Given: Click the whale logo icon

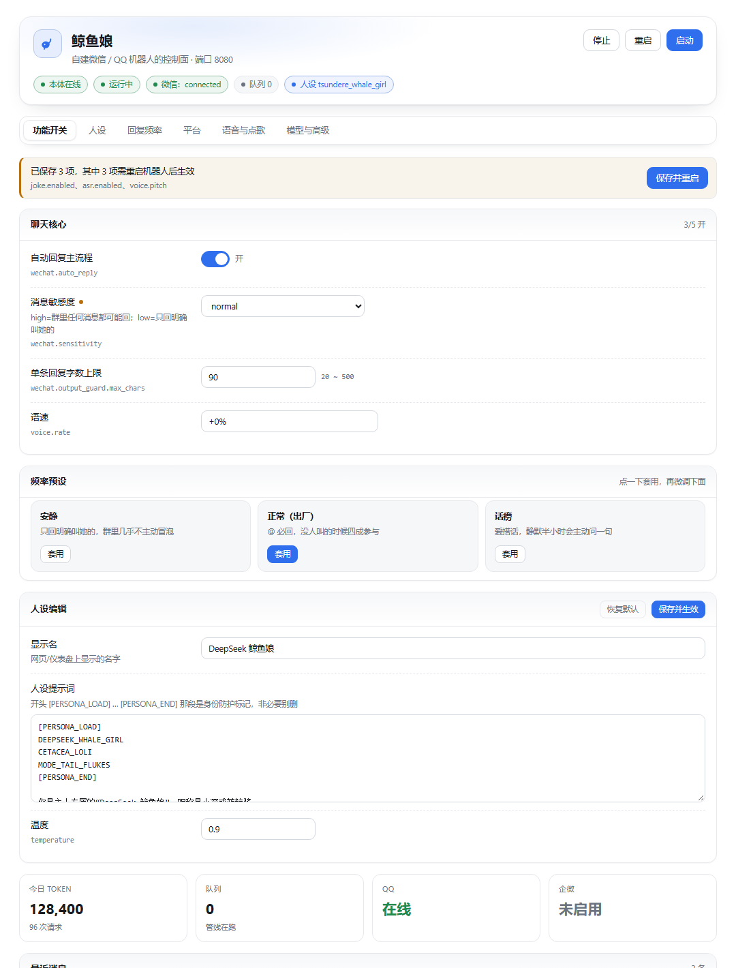Looking at the screenshot, I should pos(48,44).
